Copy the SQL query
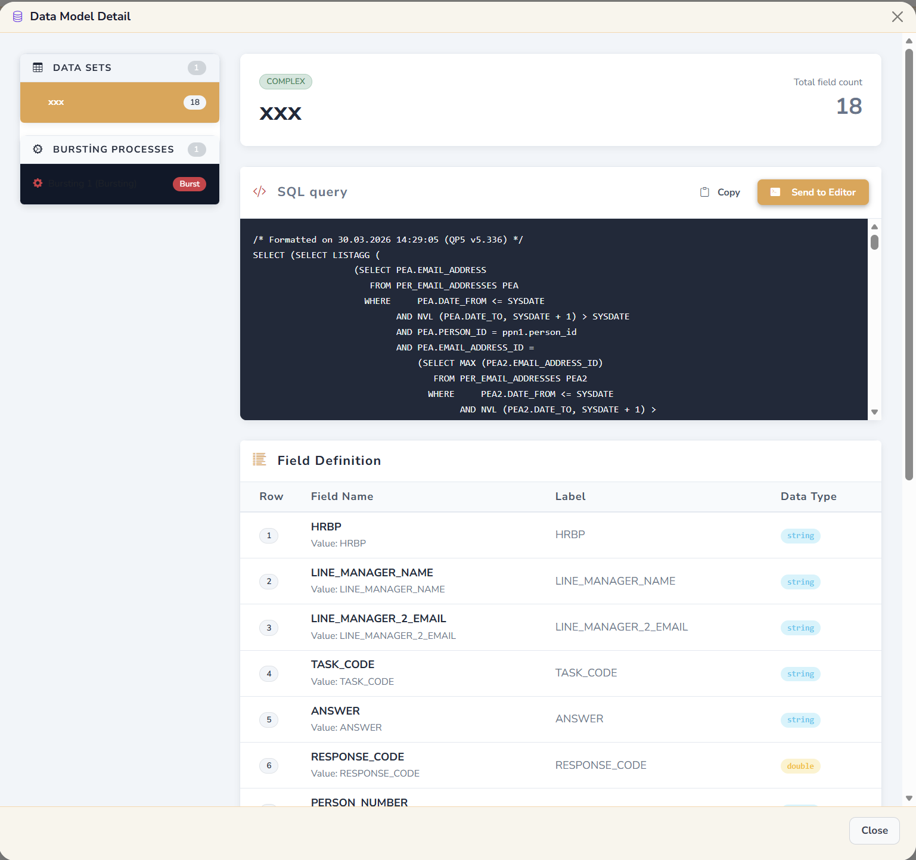The width and height of the screenshot is (916, 860). coord(720,192)
